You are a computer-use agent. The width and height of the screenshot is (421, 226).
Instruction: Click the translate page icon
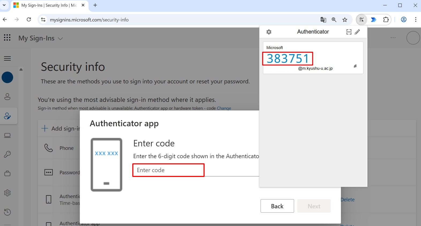(x=323, y=20)
